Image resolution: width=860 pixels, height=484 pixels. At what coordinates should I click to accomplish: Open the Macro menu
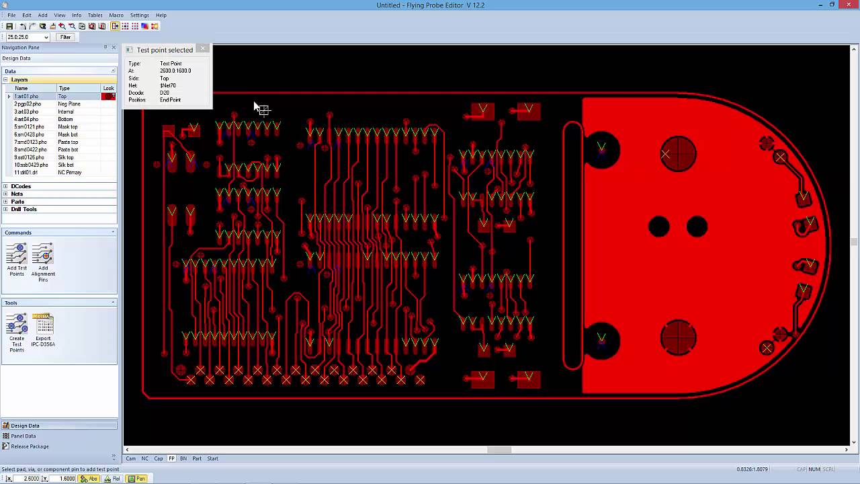point(116,15)
